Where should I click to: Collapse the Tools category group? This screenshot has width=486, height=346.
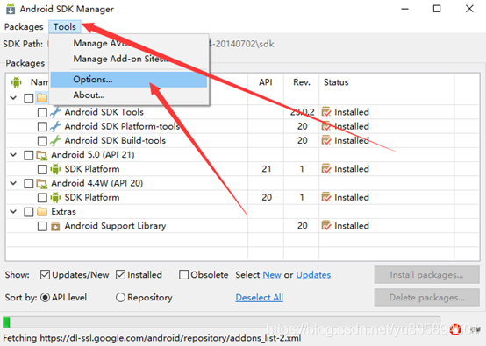13,98
